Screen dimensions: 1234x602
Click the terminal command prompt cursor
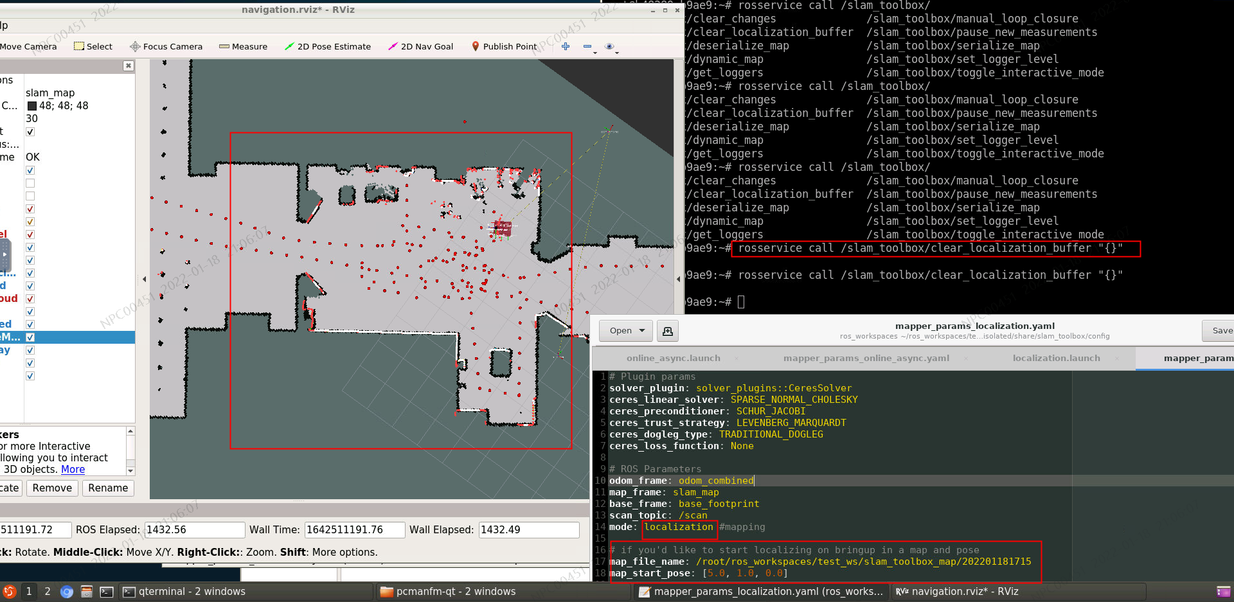point(741,302)
